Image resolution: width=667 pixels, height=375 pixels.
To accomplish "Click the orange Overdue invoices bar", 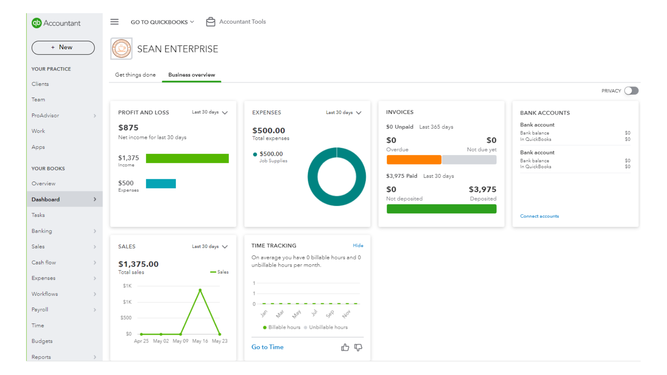I will click(x=413, y=160).
